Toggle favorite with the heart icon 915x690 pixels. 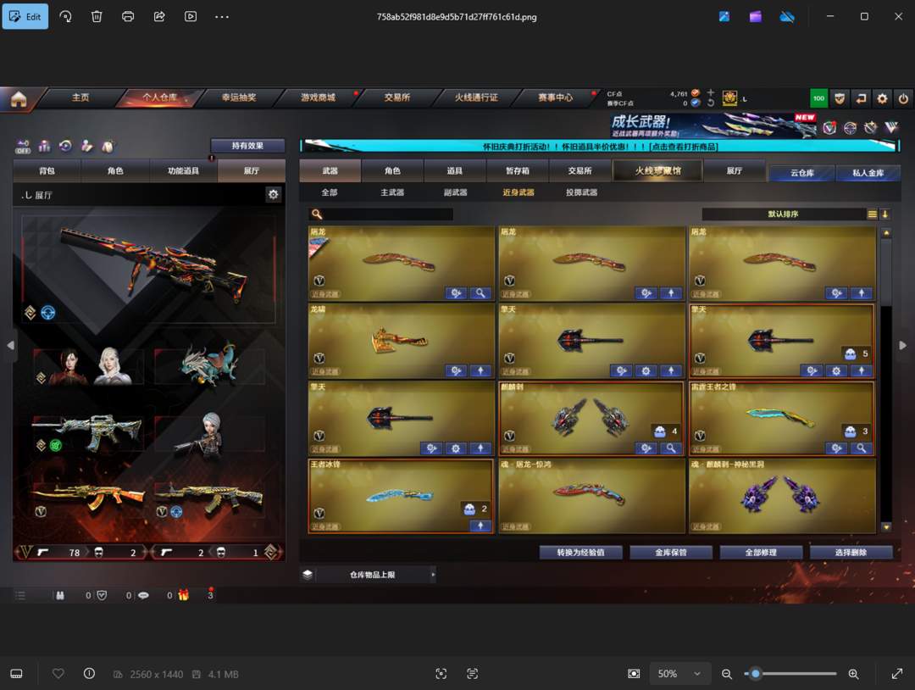[x=58, y=674]
